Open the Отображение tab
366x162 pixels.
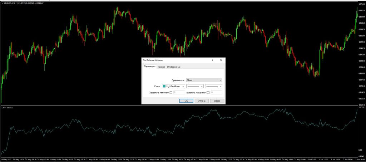[x=174, y=67]
